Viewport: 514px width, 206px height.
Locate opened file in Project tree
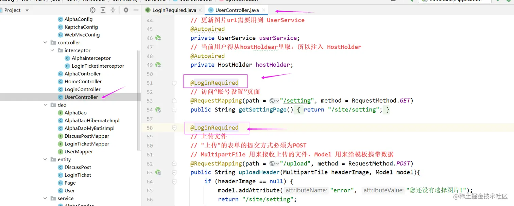[92, 10]
